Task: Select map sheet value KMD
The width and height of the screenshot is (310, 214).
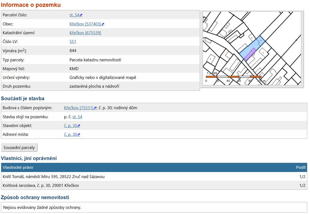Action: coord(74,69)
